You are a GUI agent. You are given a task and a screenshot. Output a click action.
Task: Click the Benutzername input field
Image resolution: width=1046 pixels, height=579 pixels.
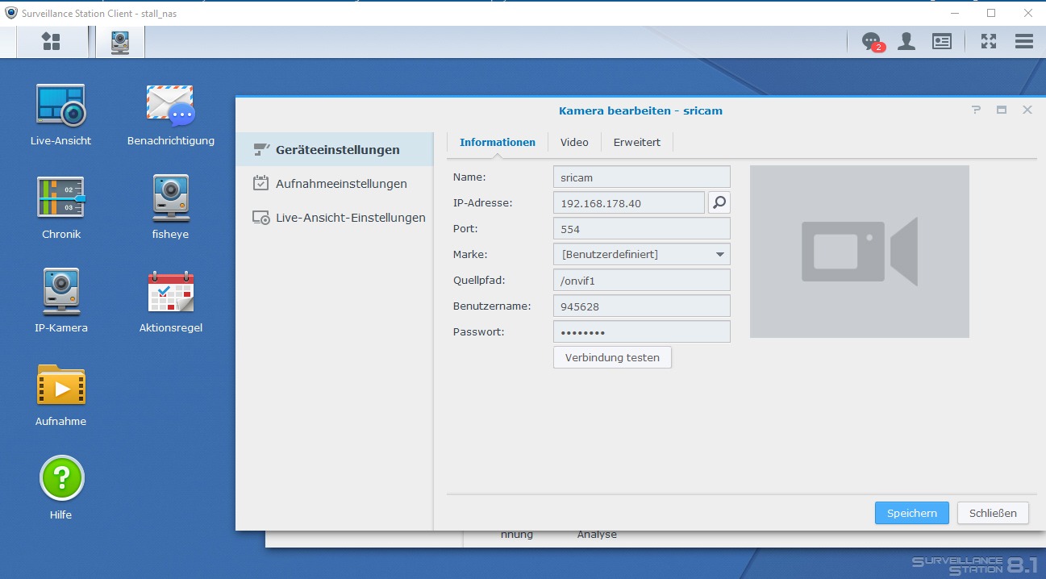pos(642,306)
